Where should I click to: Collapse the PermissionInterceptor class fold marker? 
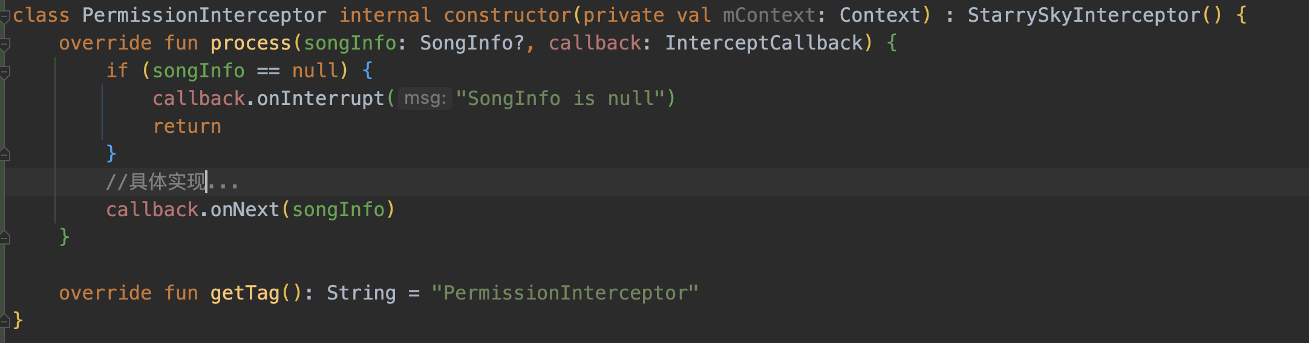4,16
